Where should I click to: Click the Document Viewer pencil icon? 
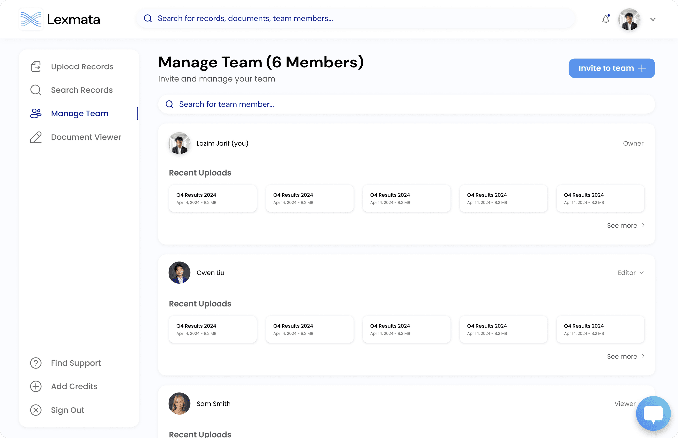[x=36, y=137]
